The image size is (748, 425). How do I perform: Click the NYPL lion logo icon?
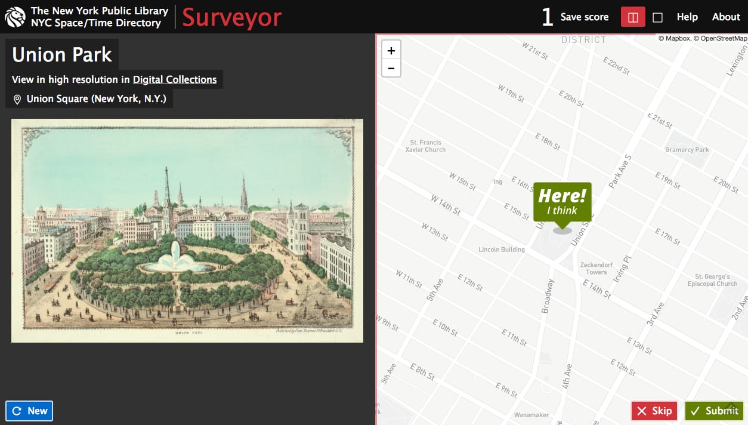14,16
